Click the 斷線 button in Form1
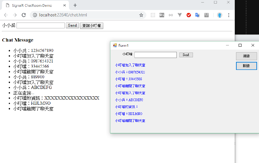Screen dimensions: 259x163 [246, 66]
